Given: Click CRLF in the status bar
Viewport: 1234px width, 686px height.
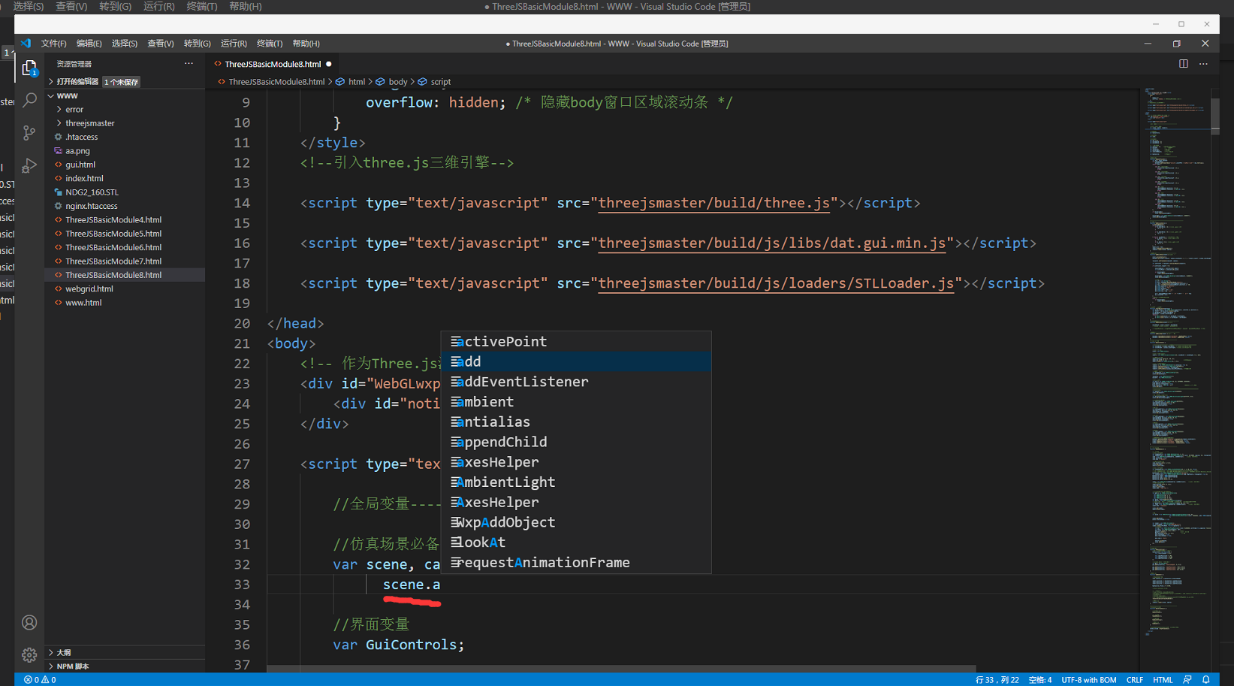Looking at the screenshot, I should coord(1134,679).
